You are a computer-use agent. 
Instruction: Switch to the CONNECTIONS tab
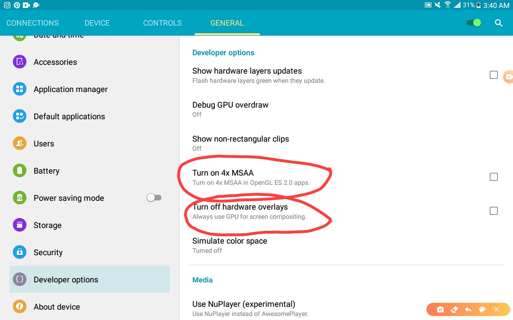click(x=32, y=23)
